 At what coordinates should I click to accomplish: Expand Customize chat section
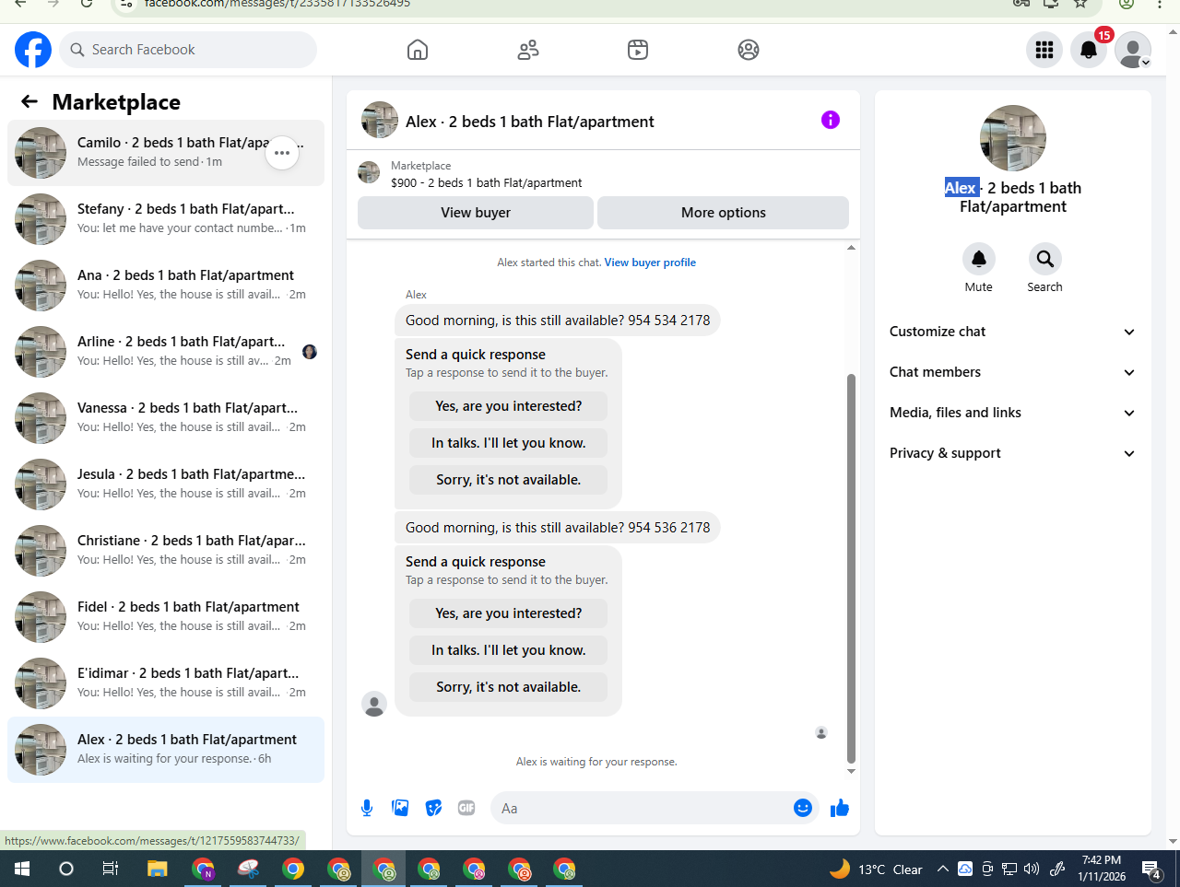[1012, 332]
